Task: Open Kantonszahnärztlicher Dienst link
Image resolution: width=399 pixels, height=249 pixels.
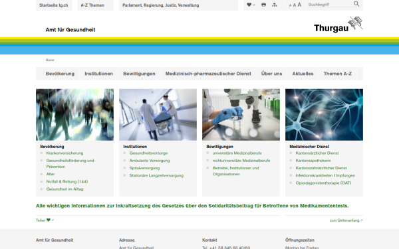Action: click(x=321, y=168)
